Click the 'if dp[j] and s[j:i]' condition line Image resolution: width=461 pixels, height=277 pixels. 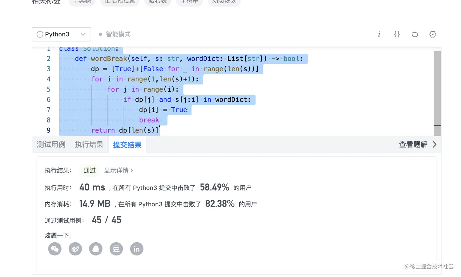click(187, 100)
